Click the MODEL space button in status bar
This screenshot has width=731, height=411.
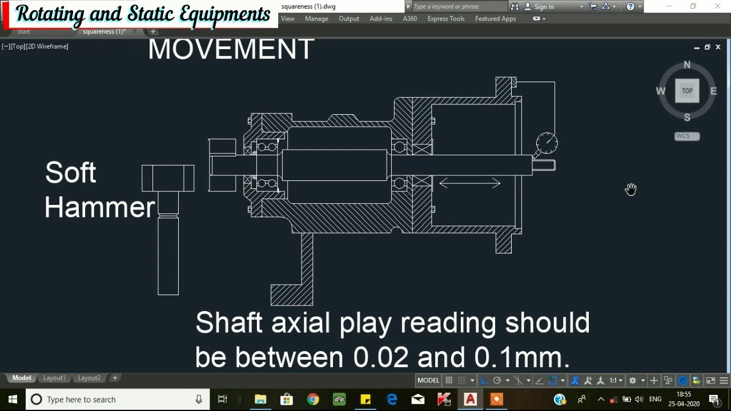pyautogui.click(x=428, y=380)
